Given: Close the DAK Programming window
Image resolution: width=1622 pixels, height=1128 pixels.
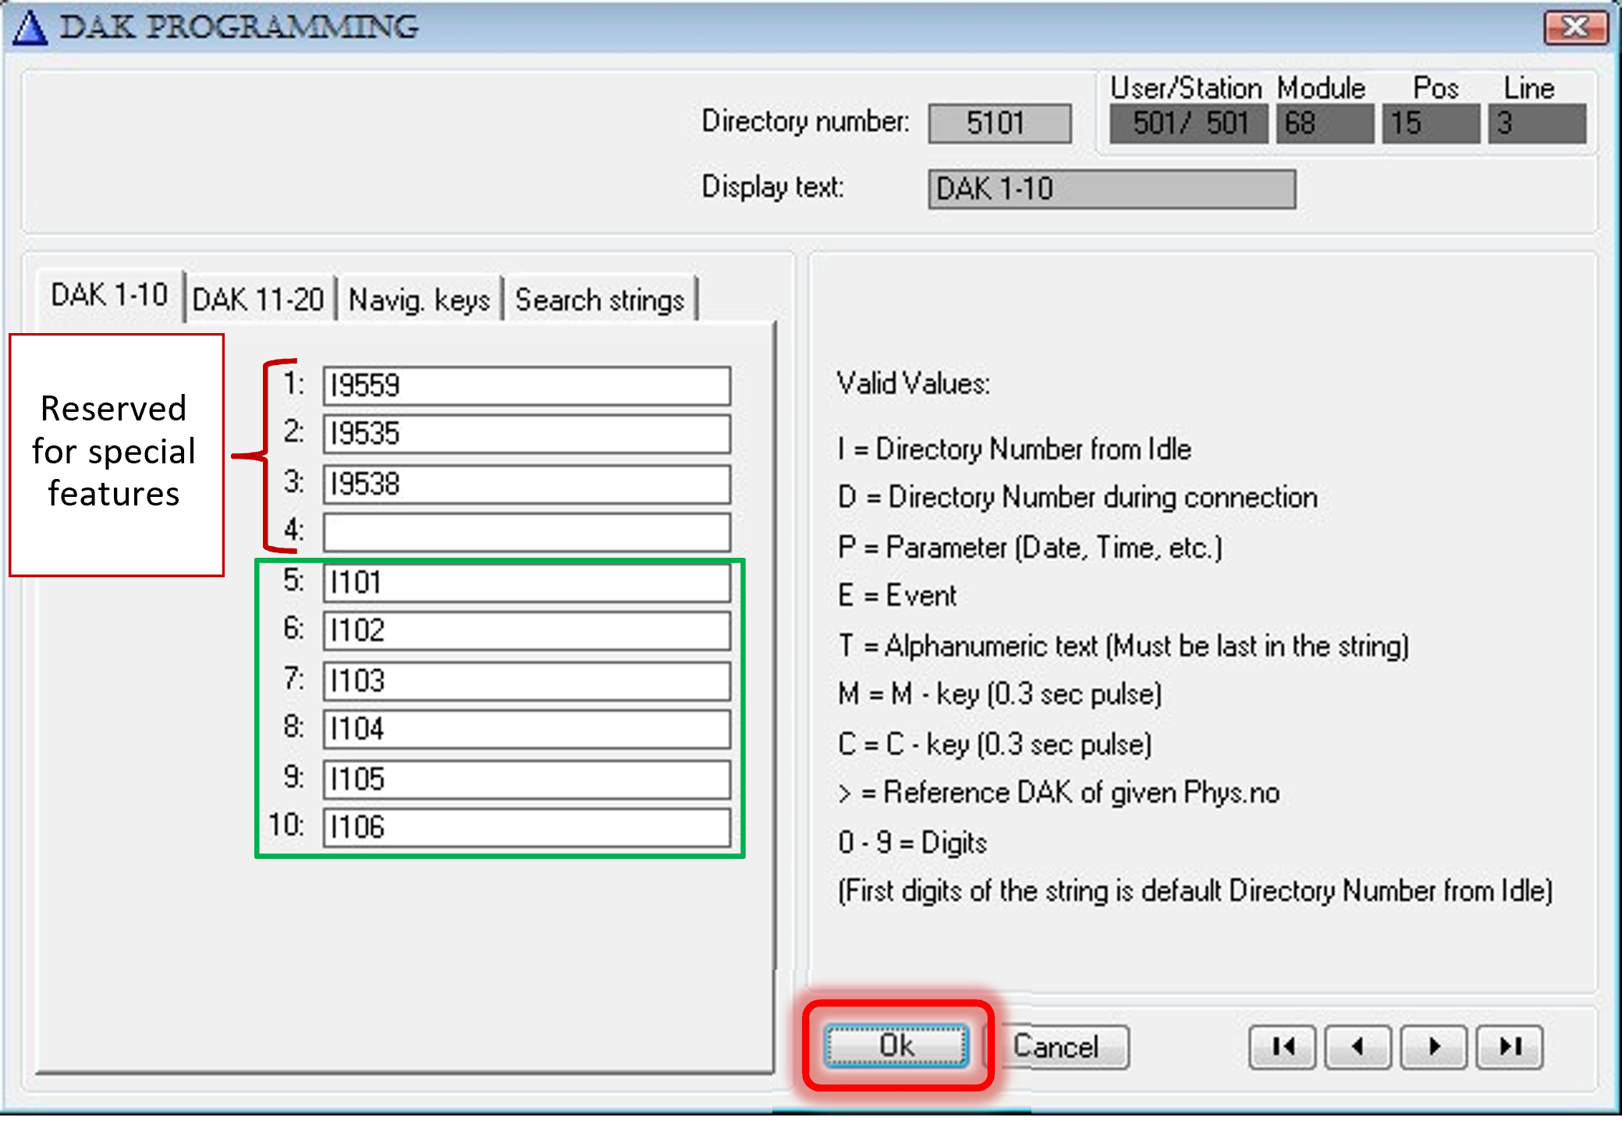Looking at the screenshot, I should (1575, 27).
